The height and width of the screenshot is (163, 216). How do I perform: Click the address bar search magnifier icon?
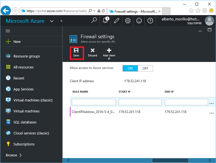[x=90, y=11]
